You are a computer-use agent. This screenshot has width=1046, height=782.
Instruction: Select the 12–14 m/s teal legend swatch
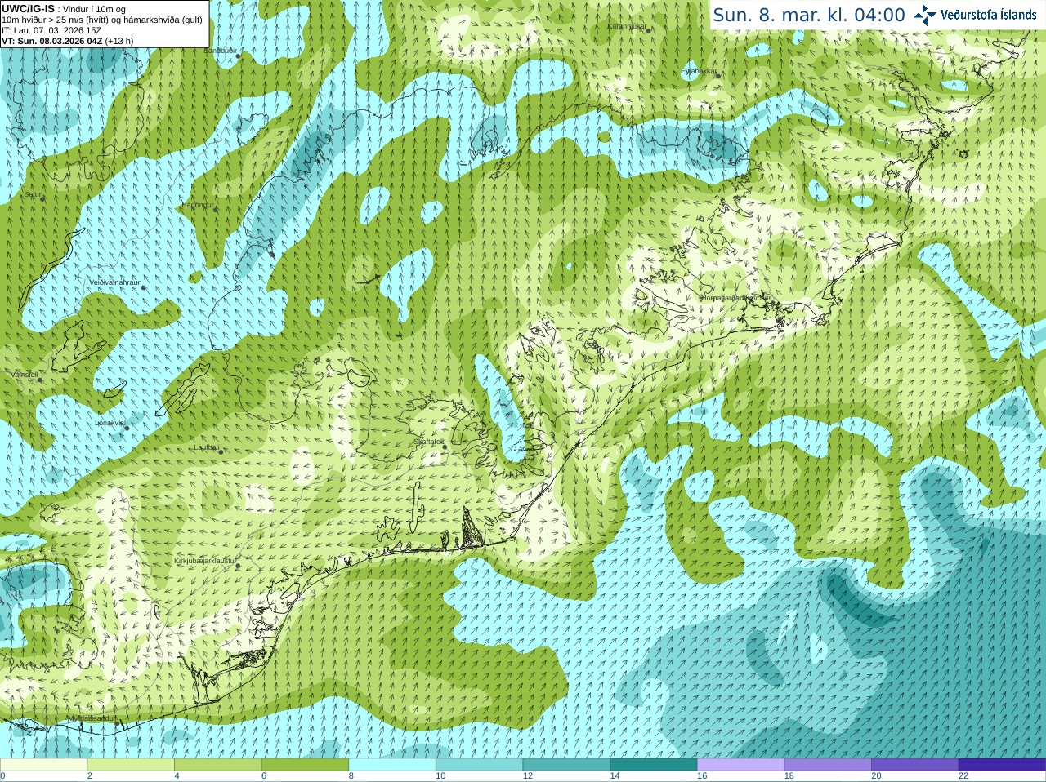(x=566, y=765)
